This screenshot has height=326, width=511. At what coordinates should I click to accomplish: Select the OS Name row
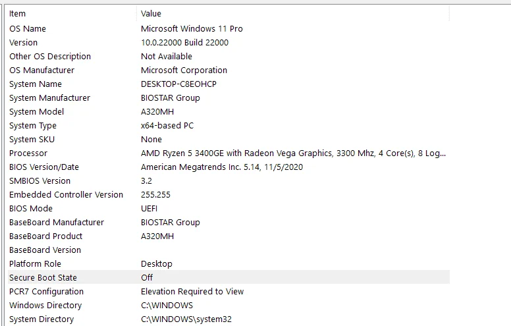[229, 29]
